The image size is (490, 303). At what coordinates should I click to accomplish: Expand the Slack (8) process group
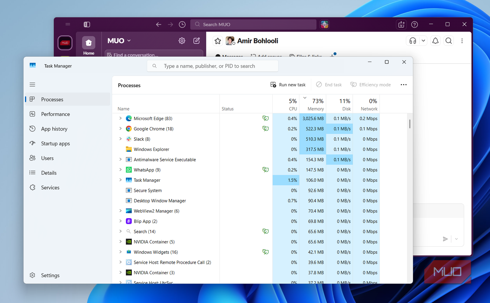(x=120, y=139)
